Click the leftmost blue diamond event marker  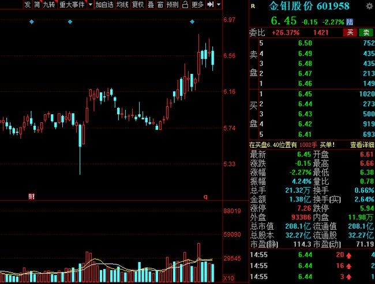pos(32,22)
